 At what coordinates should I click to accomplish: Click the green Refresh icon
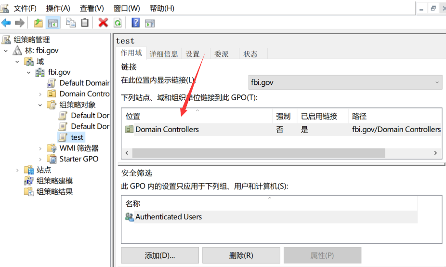pyautogui.click(x=118, y=23)
